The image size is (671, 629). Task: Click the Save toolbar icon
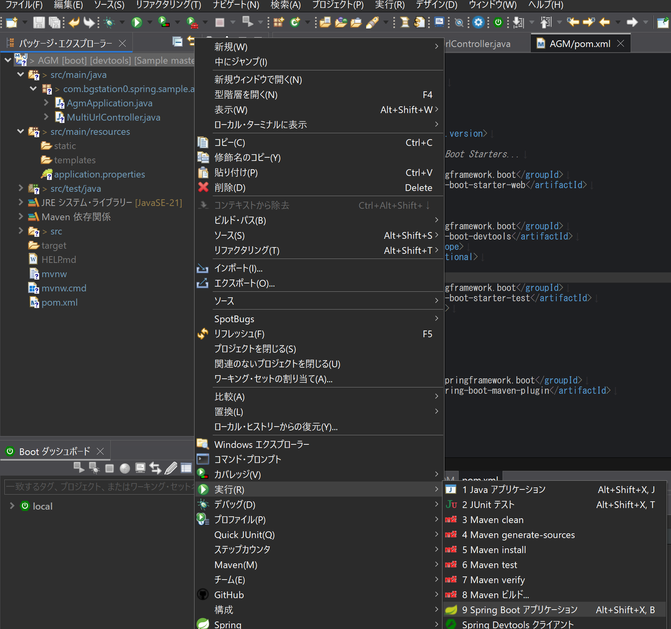tap(39, 22)
